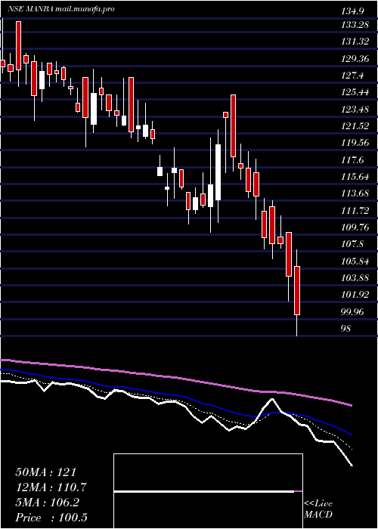Click the 111.72 price axis label
The height and width of the screenshot is (529, 378).
pyautogui.click(x=356, y=211)
